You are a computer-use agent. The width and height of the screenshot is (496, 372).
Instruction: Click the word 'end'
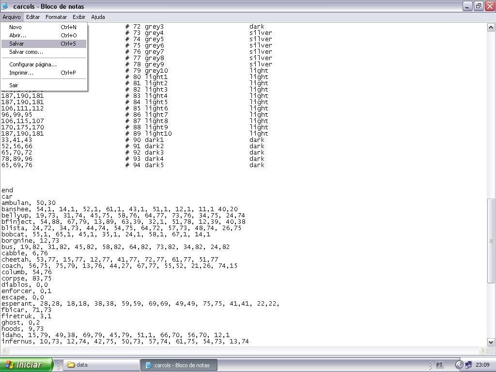point(7,190)
